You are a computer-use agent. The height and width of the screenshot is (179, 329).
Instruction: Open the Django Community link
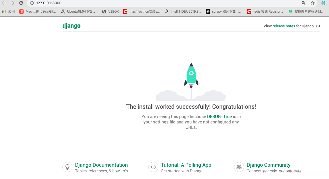(x=269, y=165)
